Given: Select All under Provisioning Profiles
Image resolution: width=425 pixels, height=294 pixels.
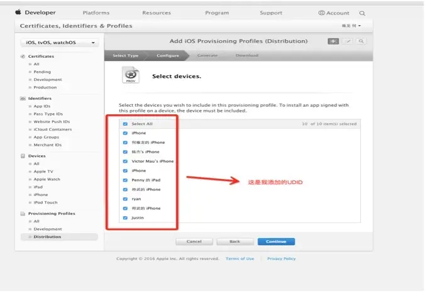Looking at the screenshot, I should pyautogui.click(x=36, y=222).
